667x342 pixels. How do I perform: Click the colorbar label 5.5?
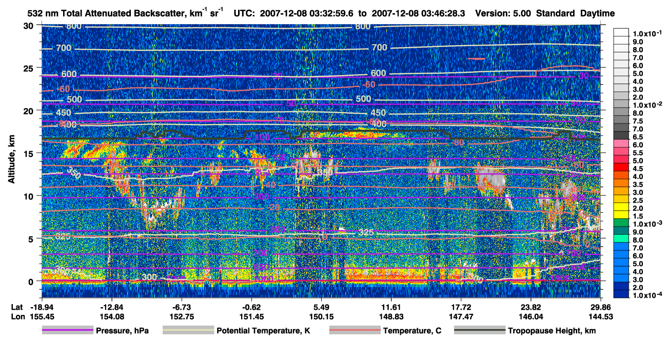(638, 152)
